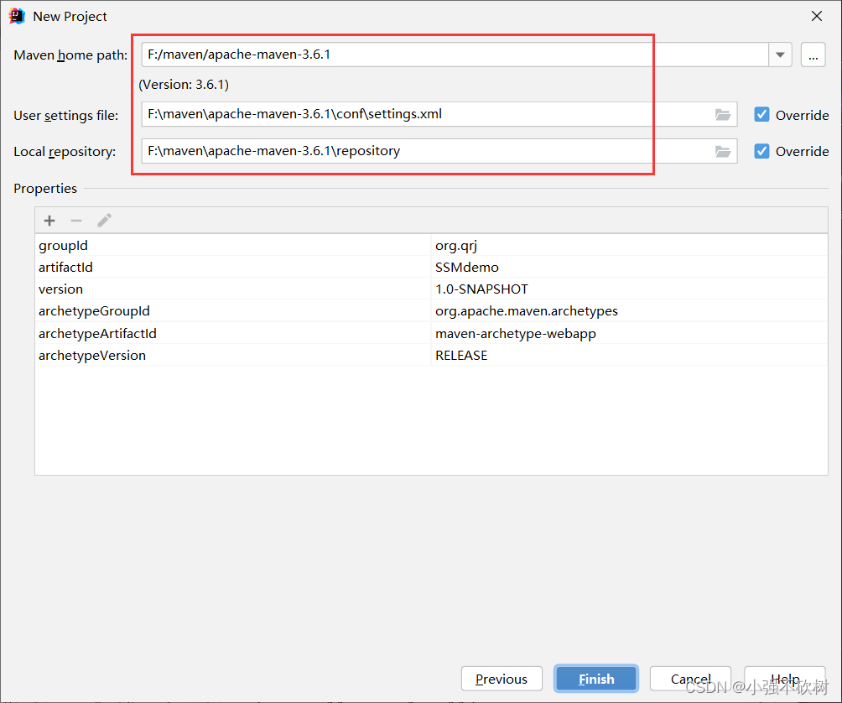The width and height of the screenshot is (842, 703).
Task: Click the IntelliJ IDEA logo in title bar
Action: pos(15,15)
